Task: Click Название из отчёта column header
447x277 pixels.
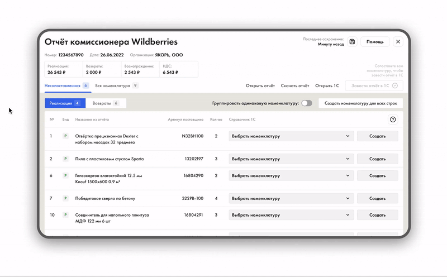Action: click(x=92, y=120)
